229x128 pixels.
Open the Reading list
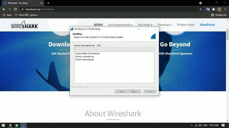[x=219, y=15]
